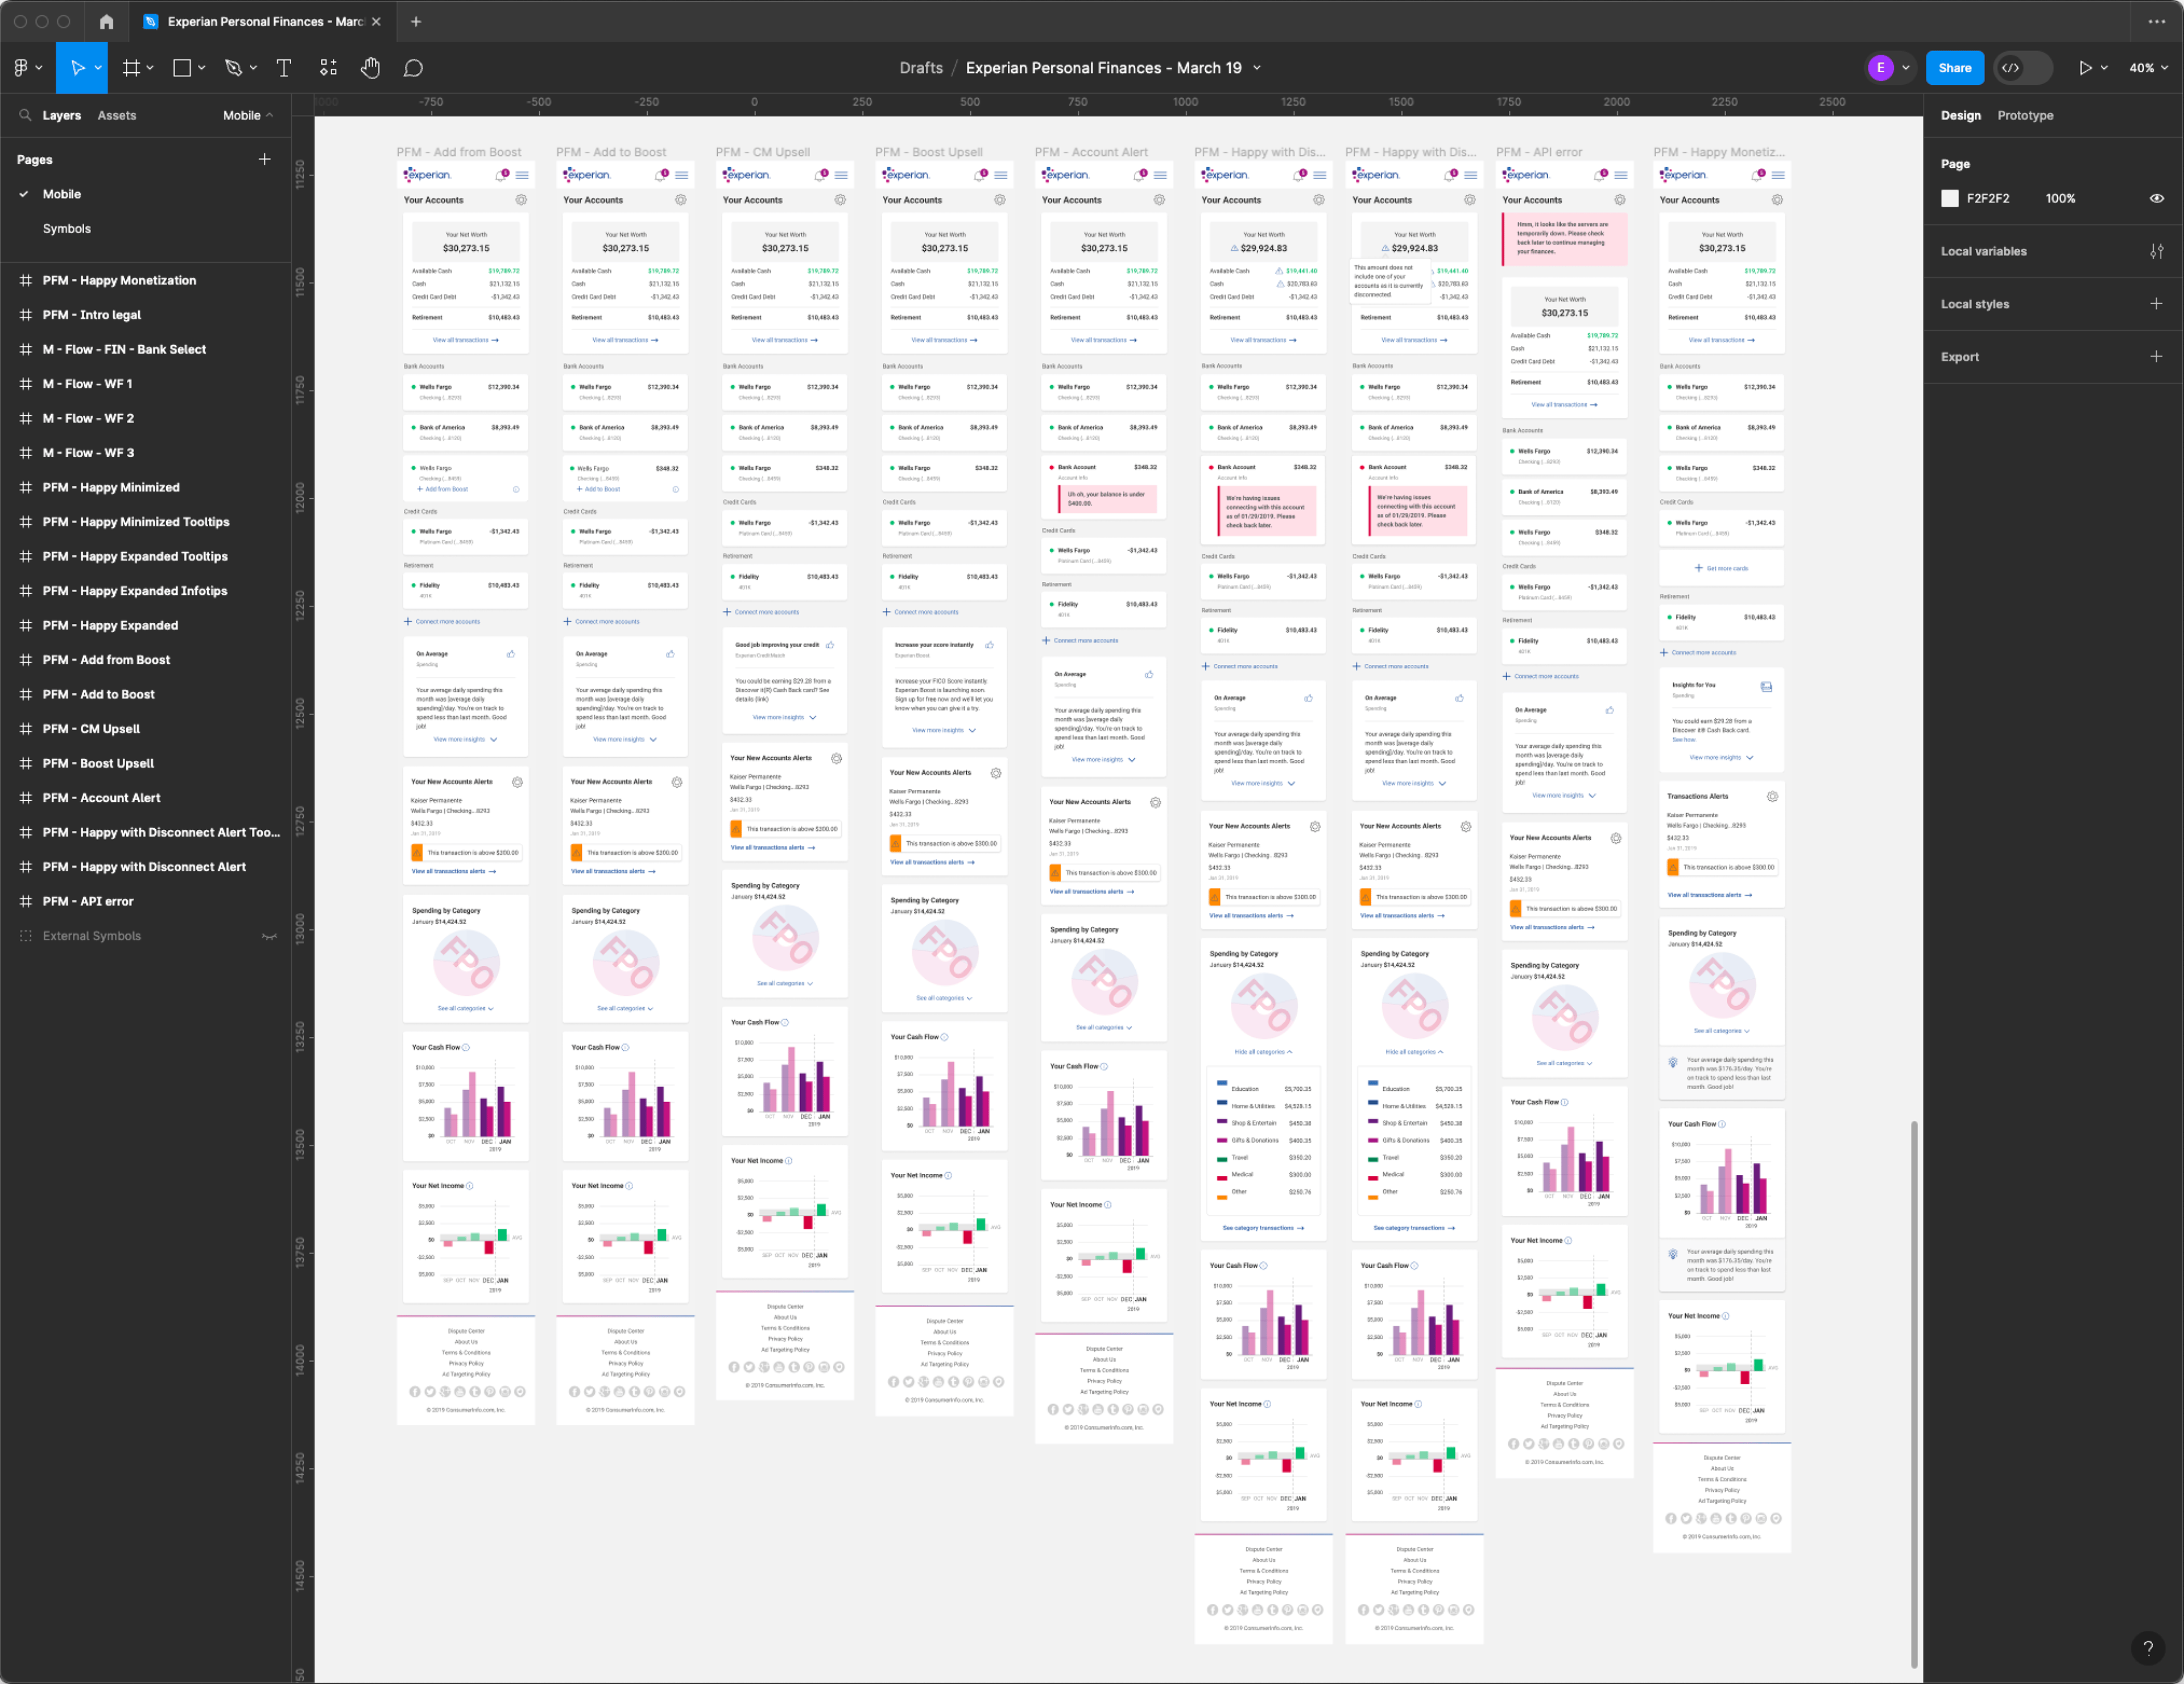Image resolution: width=2184 pixels, height=1684 pixels.
Task: Click the F2F2F2 page color swatch
Action: click(1949, 199)
